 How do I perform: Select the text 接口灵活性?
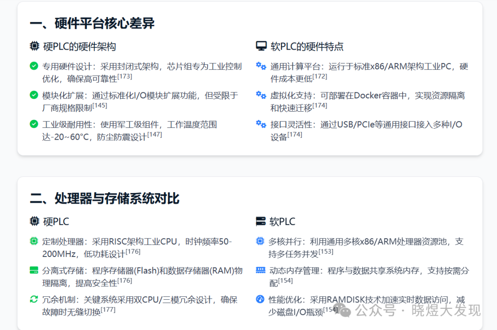click(291, 125)
